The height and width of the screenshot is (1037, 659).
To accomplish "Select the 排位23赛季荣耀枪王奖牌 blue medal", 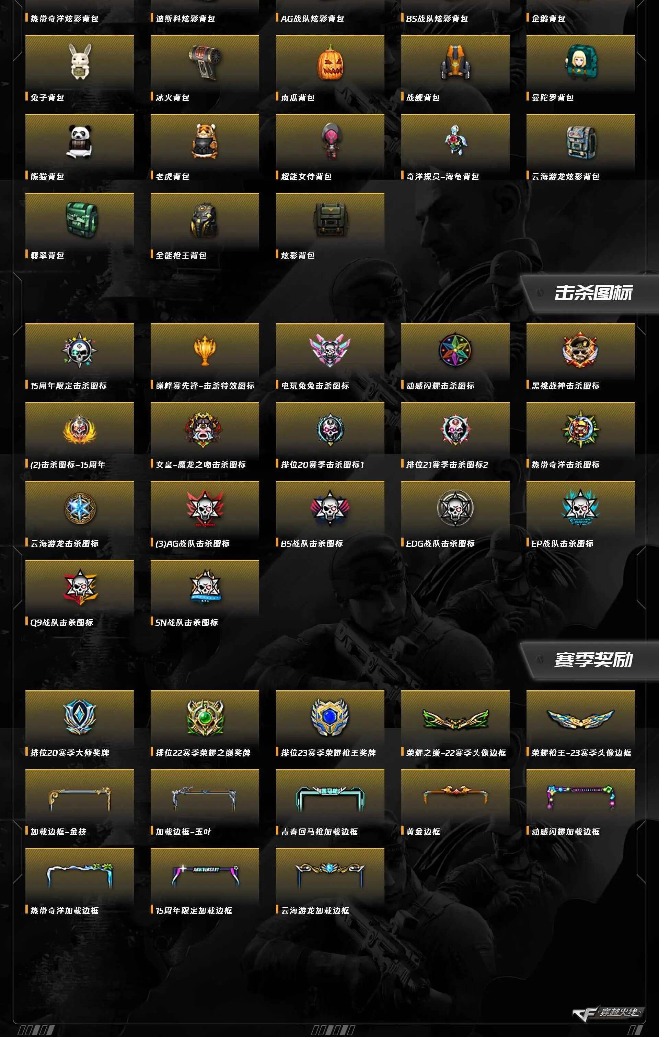I will 330,717.
